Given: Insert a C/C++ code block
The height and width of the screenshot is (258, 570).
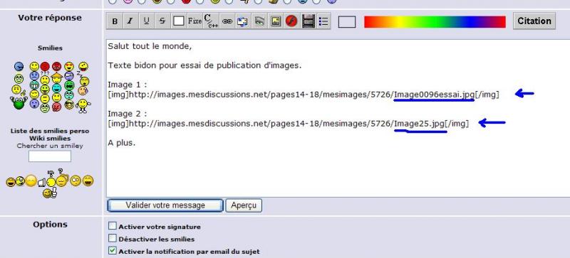Looking at the screenshot, I should [210, 21].
